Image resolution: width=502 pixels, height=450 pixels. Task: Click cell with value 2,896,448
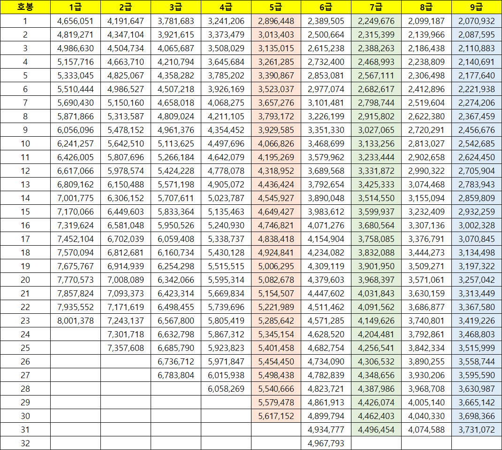point(276,21)
